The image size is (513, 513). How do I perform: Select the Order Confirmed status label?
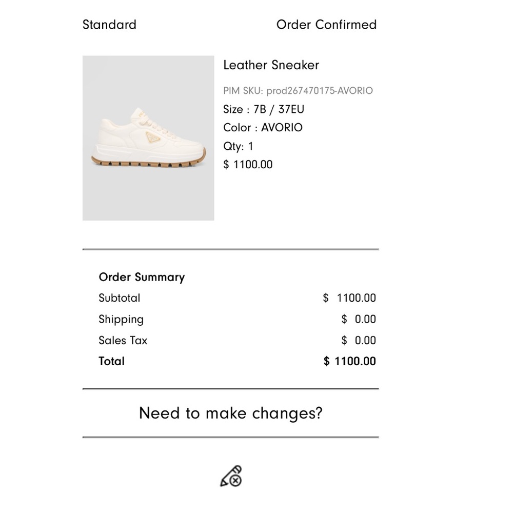[327, 24]
